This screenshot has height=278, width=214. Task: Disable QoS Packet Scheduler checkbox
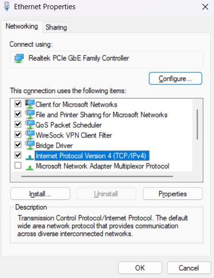tap(18, 125)
